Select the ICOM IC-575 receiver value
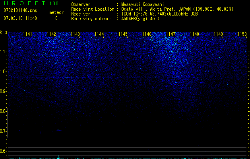This screenshot has width=250, height=159. tap(159, 14)
